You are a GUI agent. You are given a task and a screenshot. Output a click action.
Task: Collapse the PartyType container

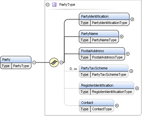click(x=48, y=5)
